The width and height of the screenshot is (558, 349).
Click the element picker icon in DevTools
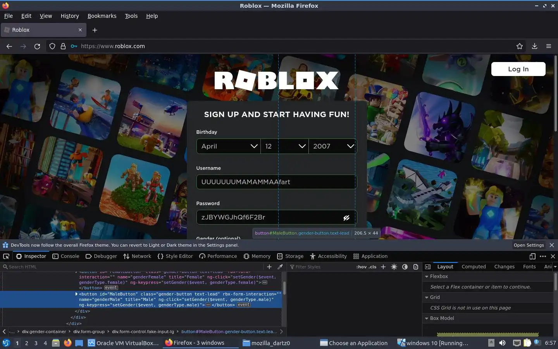(6, 256)
